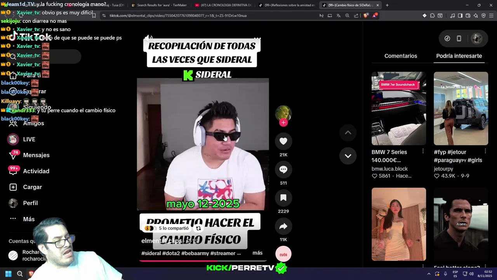
Task: Show hidden system tray icons
Action: pyautogui.click(x=429, y=274)
